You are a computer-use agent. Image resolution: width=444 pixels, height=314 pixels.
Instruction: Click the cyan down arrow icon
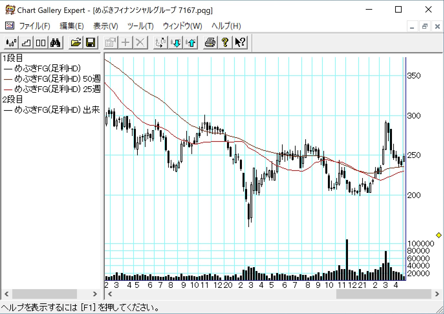[176, 43]
